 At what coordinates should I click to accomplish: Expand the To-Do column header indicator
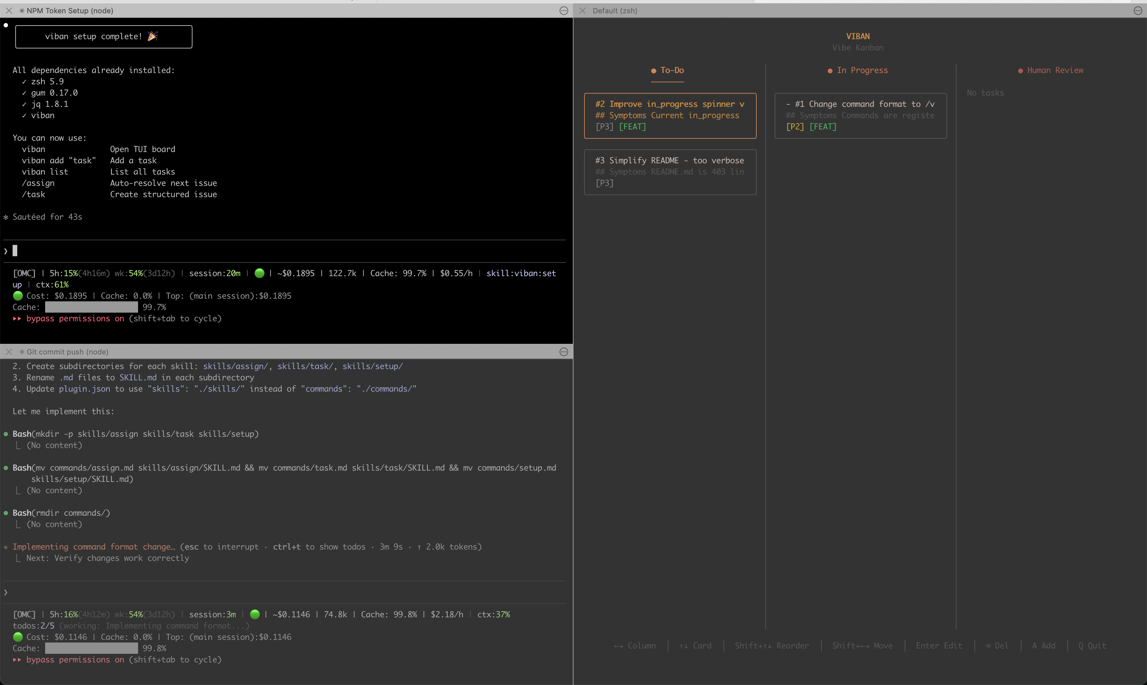(653, 71)
